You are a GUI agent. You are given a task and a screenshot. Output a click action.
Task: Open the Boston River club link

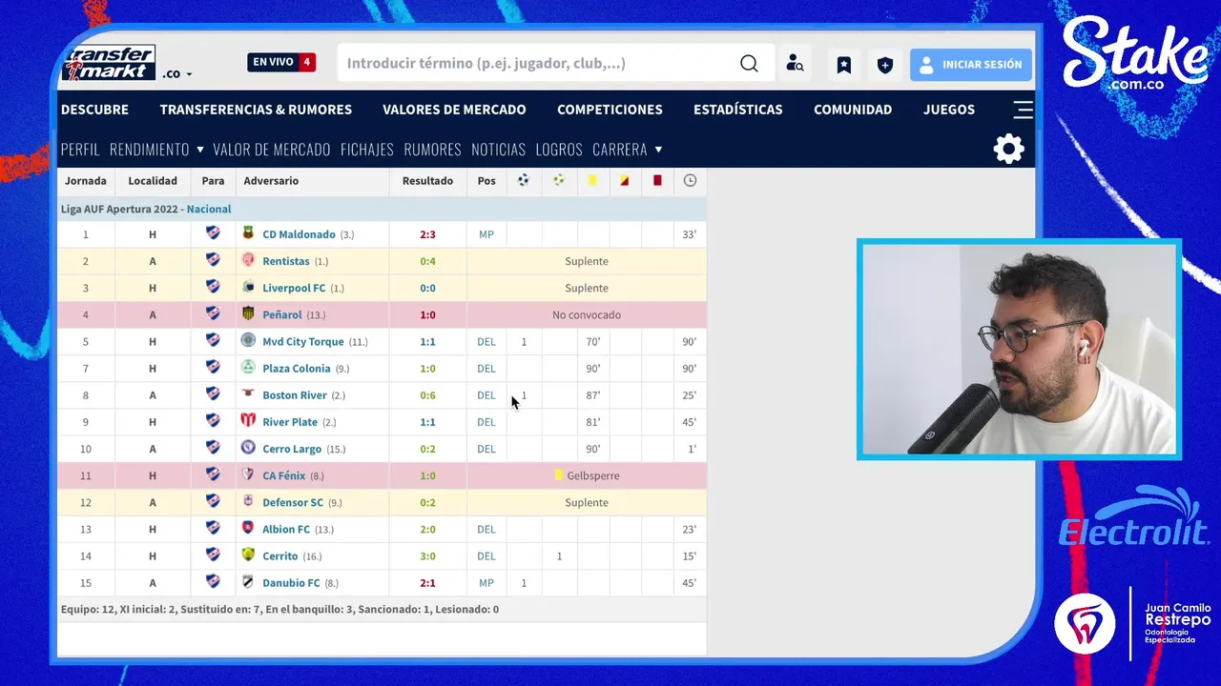[295, 394]
